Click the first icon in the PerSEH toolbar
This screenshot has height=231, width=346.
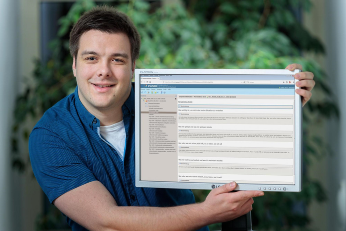pos(142,92)
